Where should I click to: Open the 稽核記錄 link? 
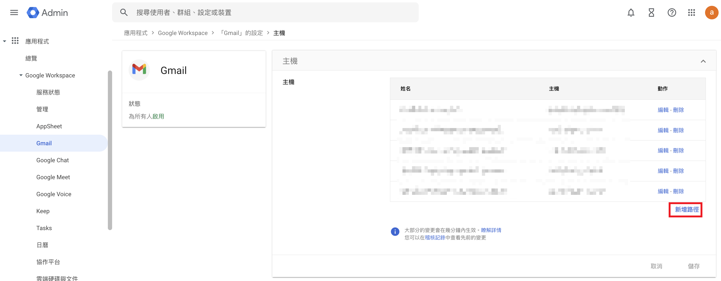coord(435,238)
